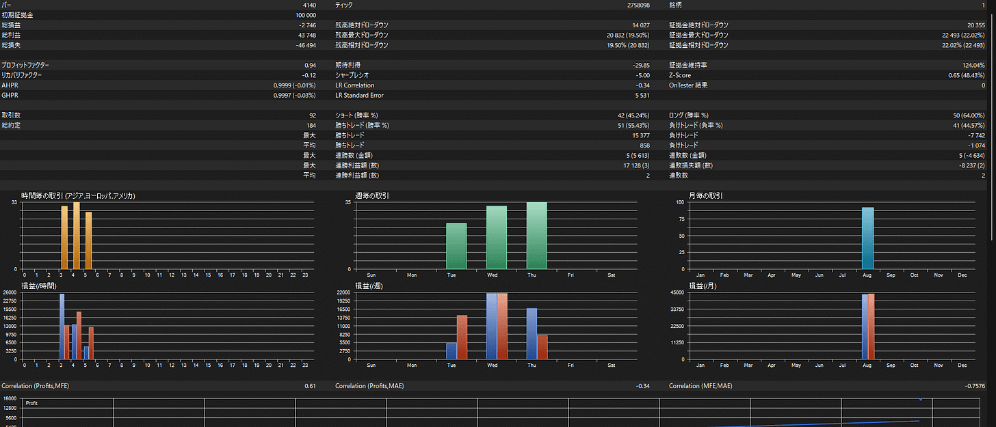
Task: Select the AHPR value 0.9999 (-0.01%)
Action: (295, 85)
